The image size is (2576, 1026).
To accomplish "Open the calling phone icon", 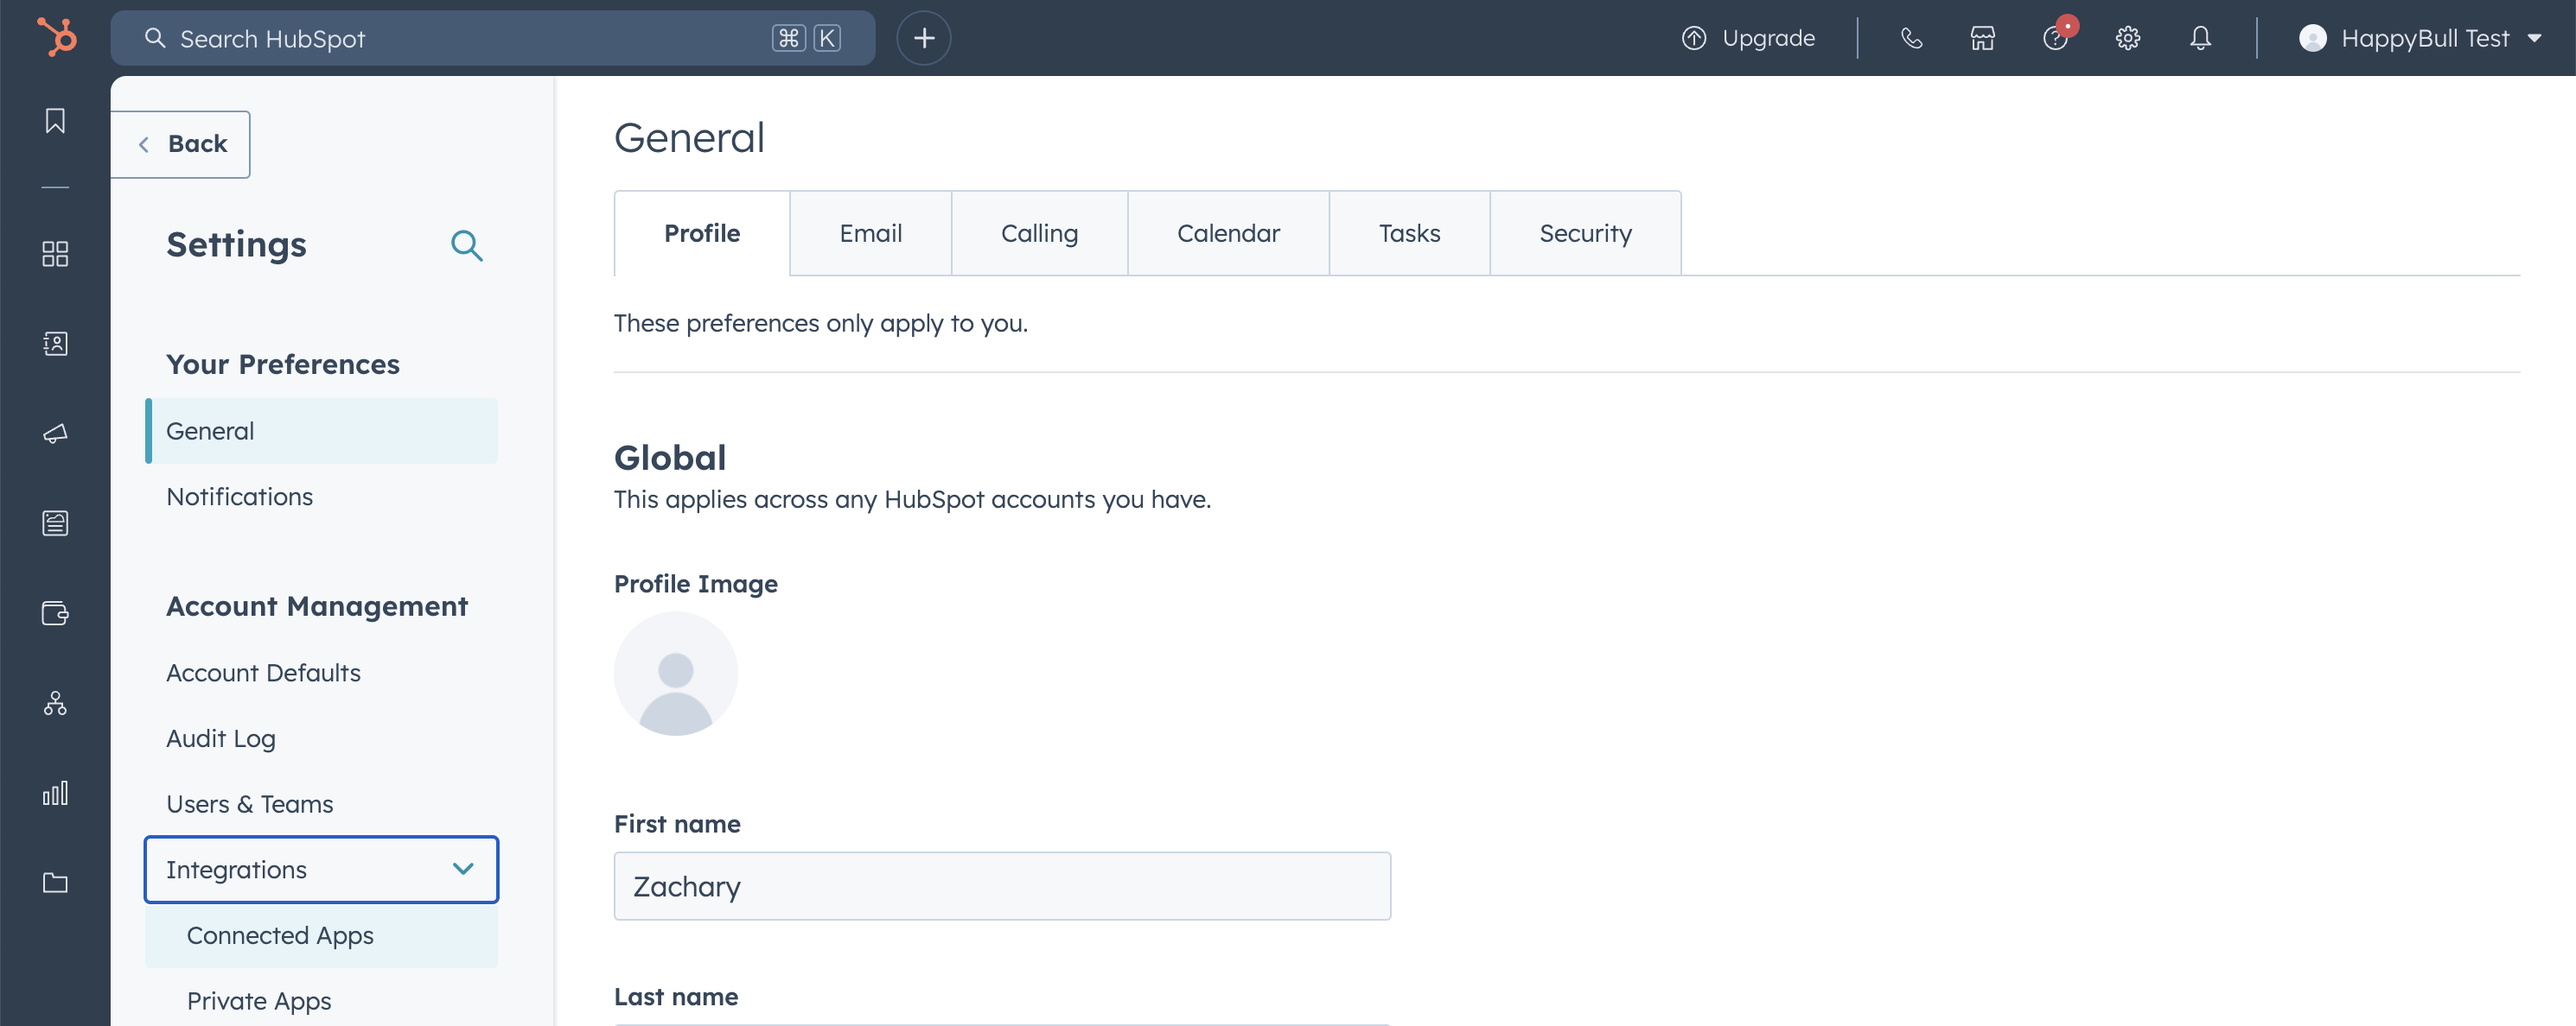I will (x=1911, y=38).
